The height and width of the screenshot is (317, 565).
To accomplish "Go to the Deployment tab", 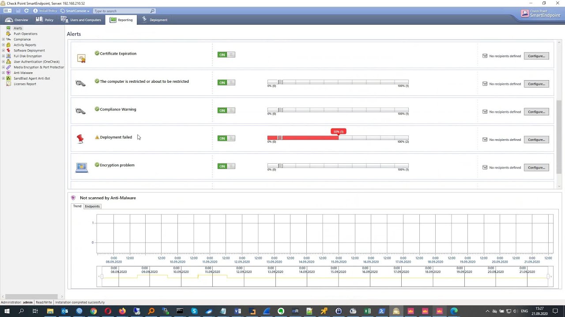I will coord(154,20).
